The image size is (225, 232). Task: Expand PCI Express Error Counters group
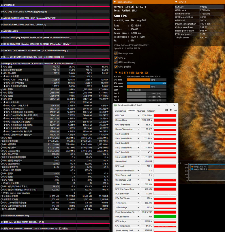click(x=1, y=193)
